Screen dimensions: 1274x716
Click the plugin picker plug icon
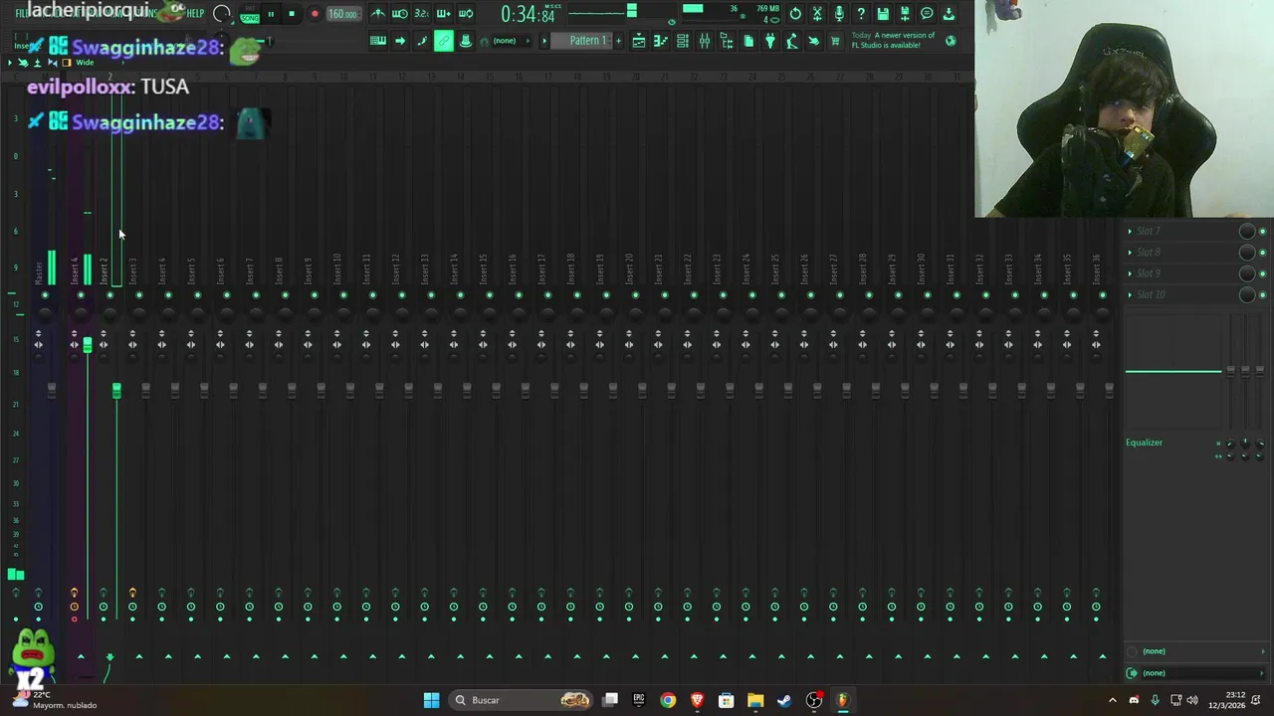770,41
